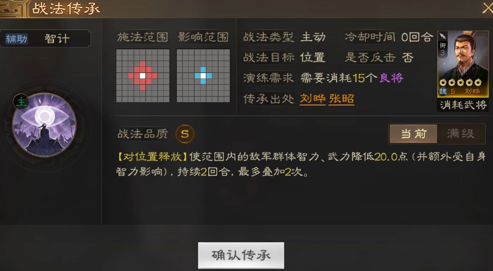Click the 魏 faction badge on hero card
This screenshot has width=493, height=271.
(443, 92)
